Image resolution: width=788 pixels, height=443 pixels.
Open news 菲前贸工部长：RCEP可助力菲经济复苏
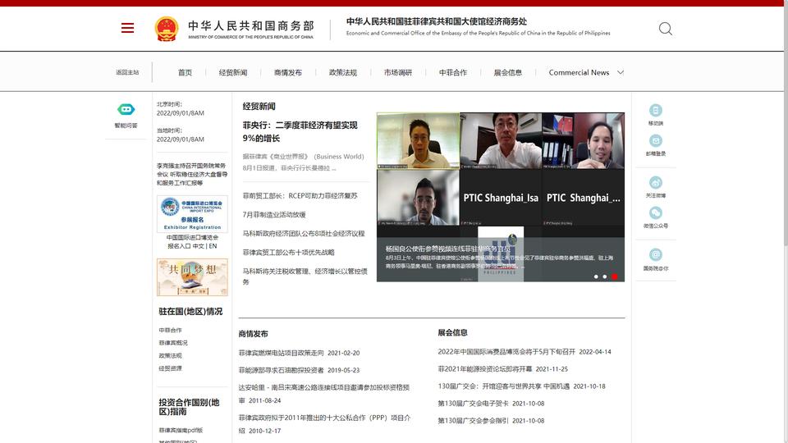[300, 195]
